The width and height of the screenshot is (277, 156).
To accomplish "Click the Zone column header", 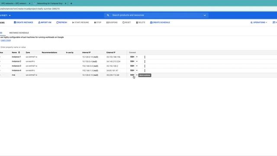I will 28,52.
